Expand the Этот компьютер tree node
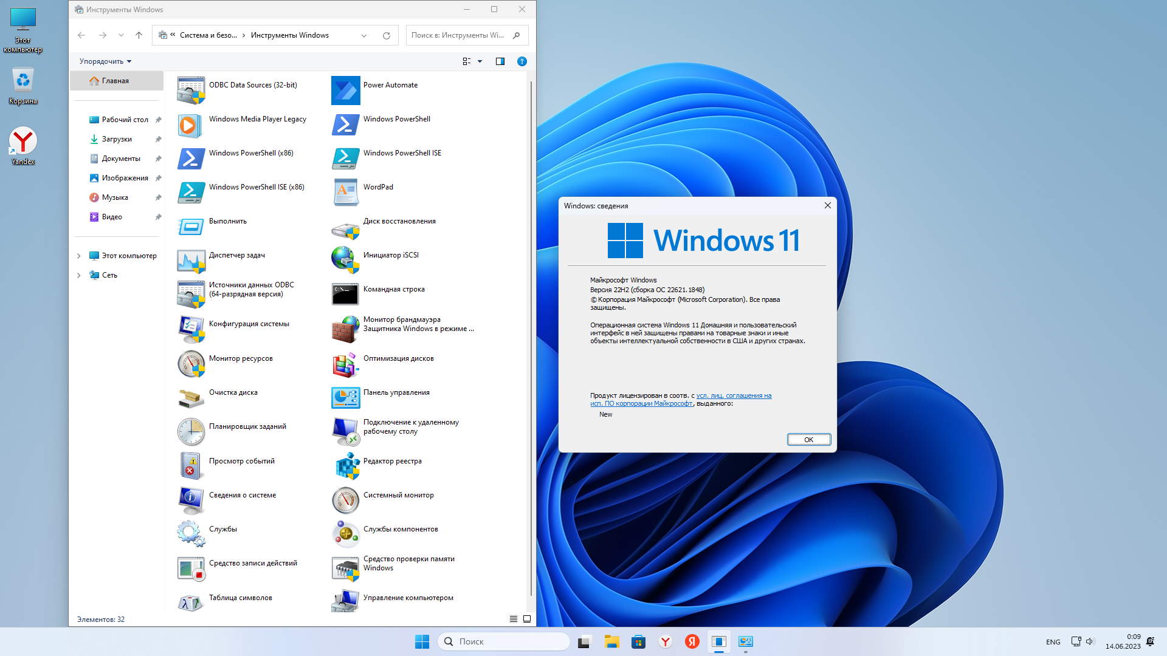 (x=78, y=256)
